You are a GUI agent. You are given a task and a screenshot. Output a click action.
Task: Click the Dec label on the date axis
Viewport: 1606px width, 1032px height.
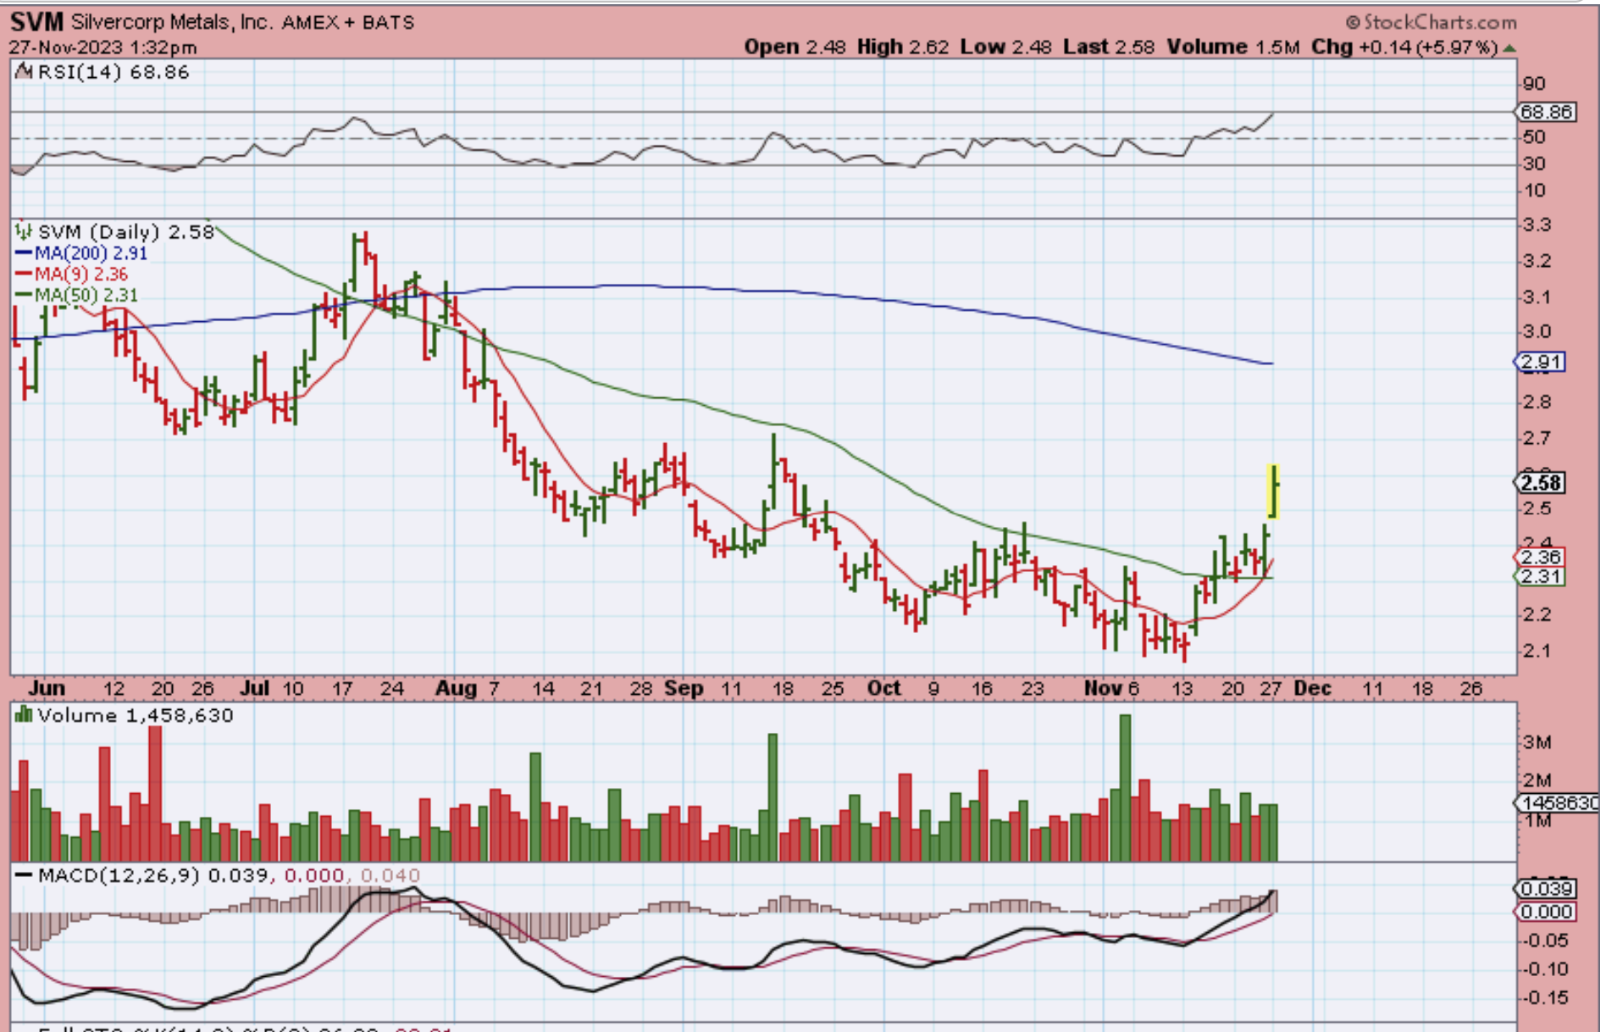(x=1312, y=688)
